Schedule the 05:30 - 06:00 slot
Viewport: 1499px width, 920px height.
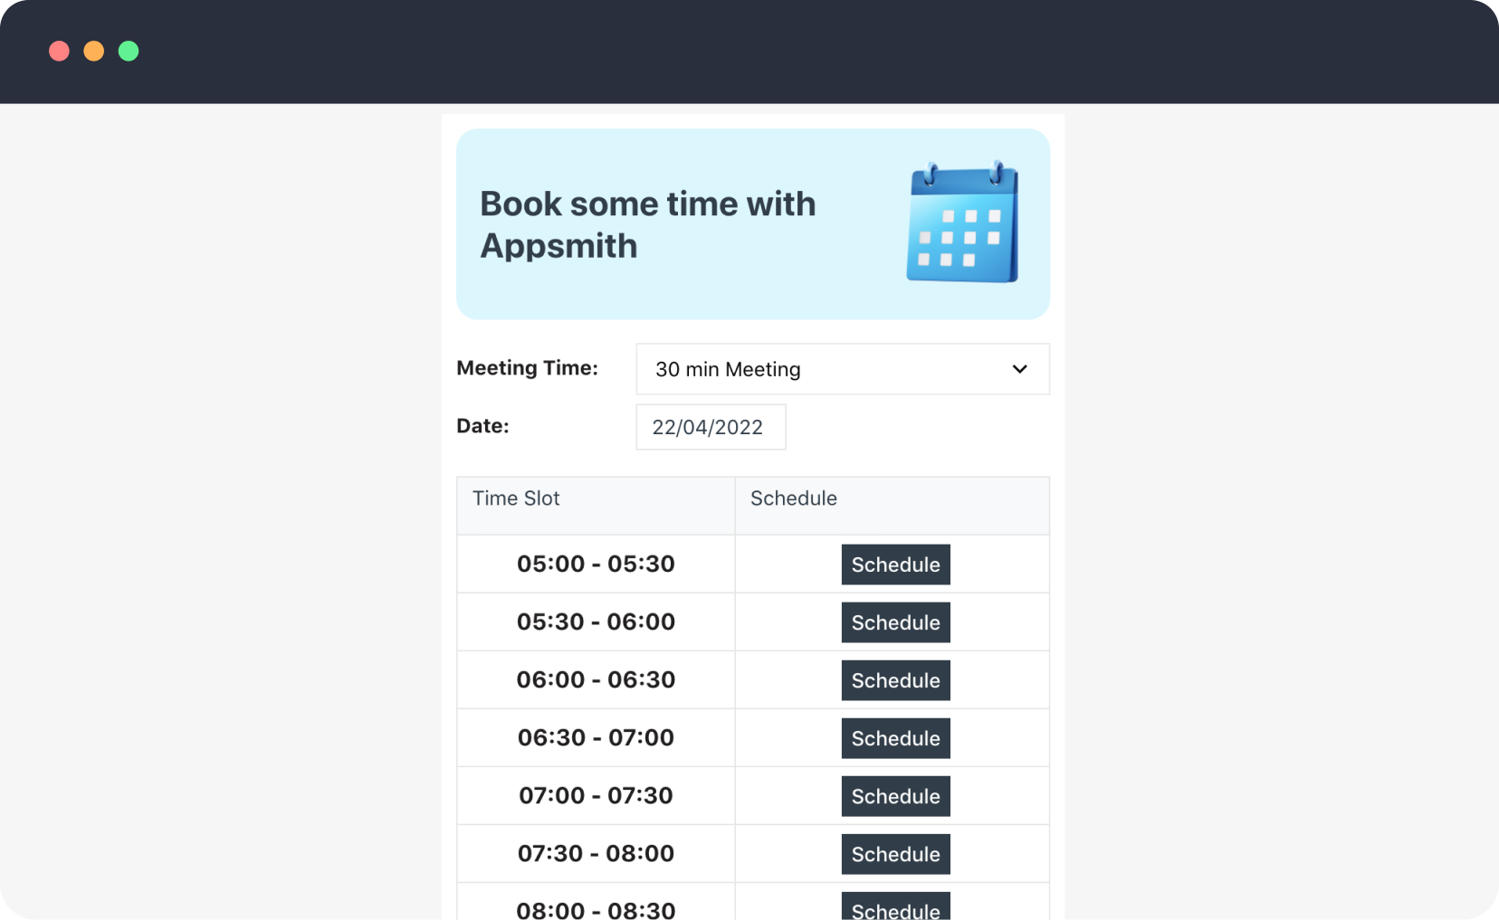(895, 622)
